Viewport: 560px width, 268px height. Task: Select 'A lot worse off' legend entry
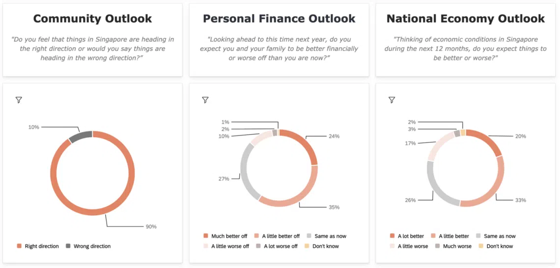(277, 246)
